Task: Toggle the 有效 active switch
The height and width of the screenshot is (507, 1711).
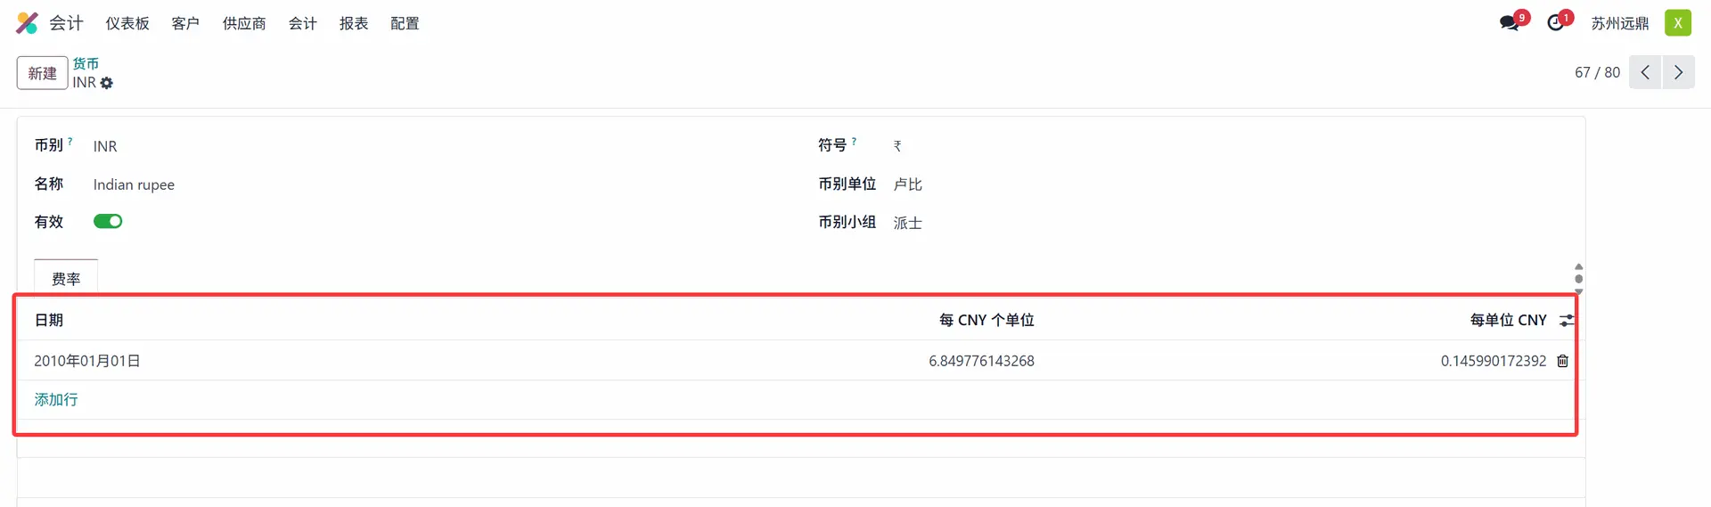Action: coord(108,221)
